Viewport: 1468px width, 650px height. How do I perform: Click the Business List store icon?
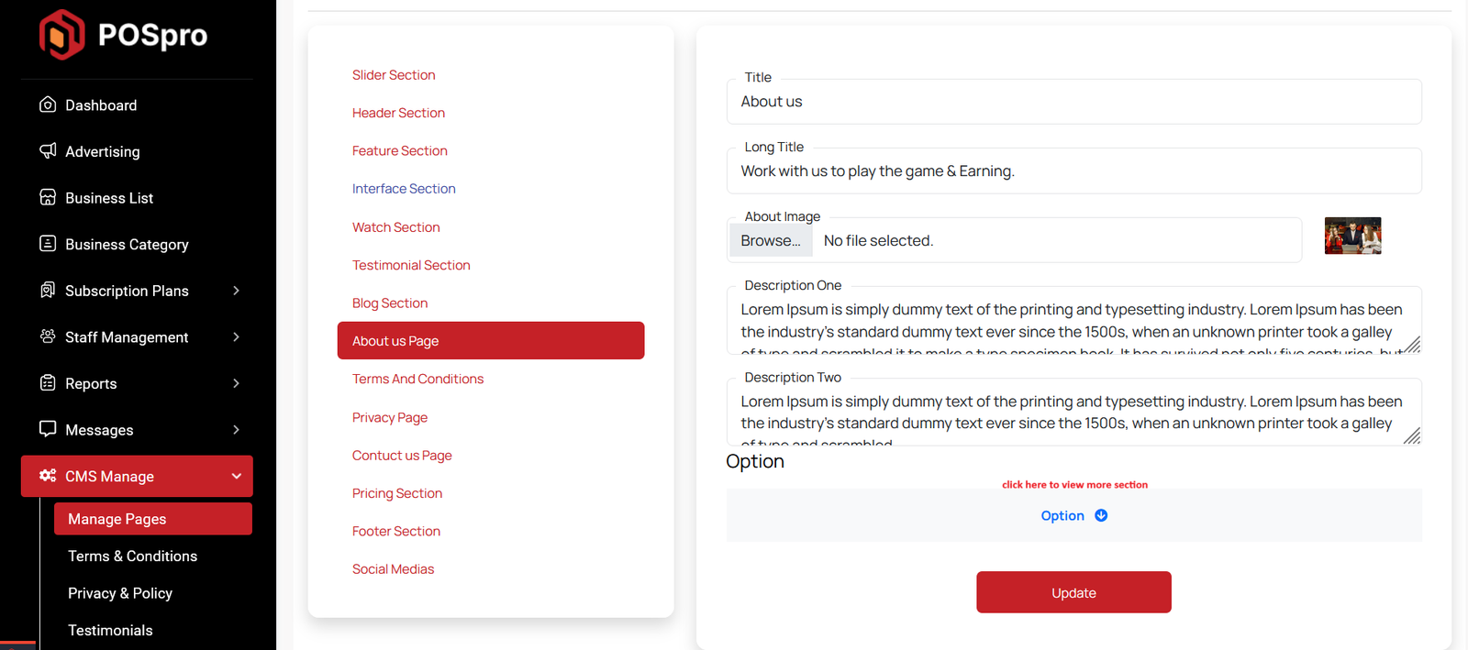48,197
